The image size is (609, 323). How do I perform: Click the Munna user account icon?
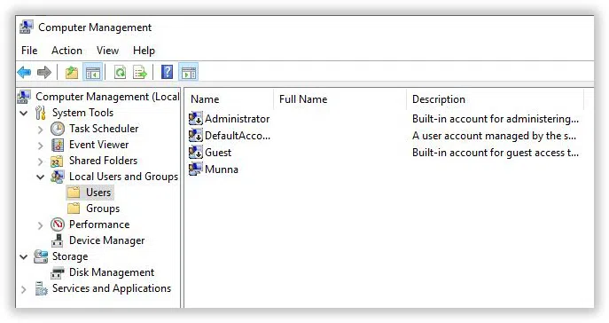[195, 169]
